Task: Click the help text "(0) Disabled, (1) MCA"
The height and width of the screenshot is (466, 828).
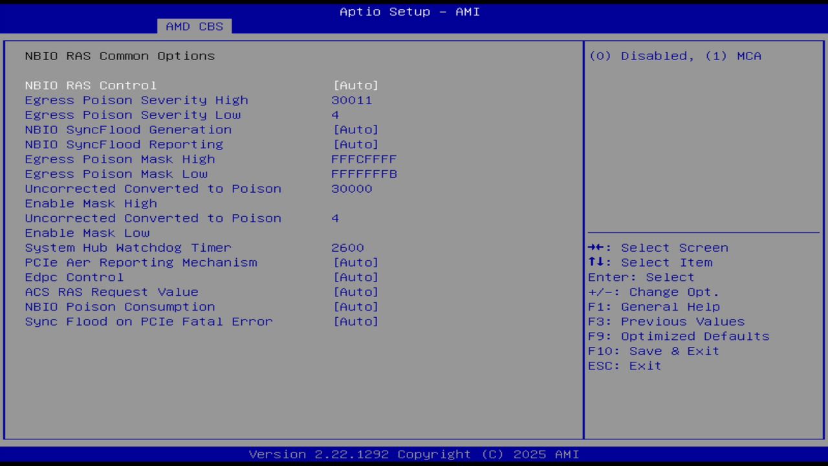Action: (675, 56)
